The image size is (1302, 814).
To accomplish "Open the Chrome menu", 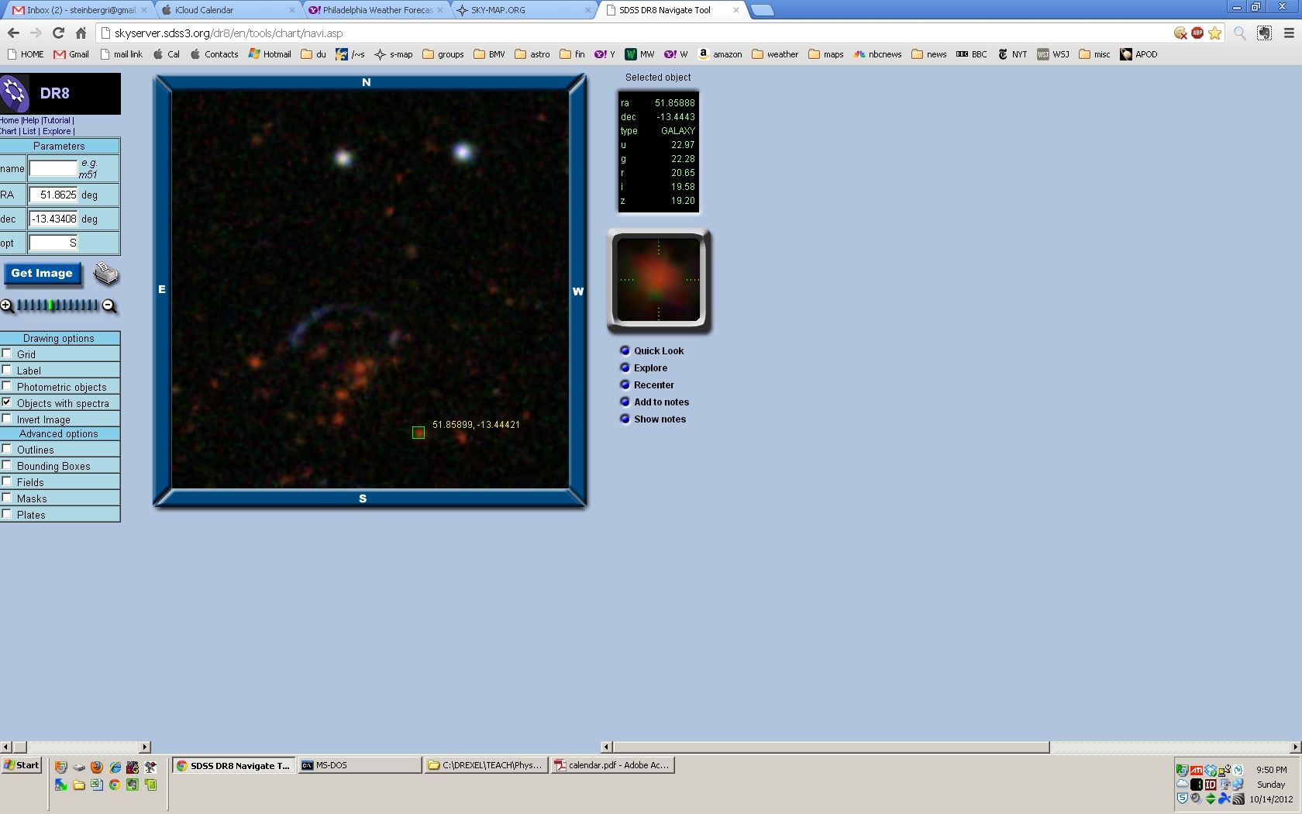I will click(x=1289, y=33).
